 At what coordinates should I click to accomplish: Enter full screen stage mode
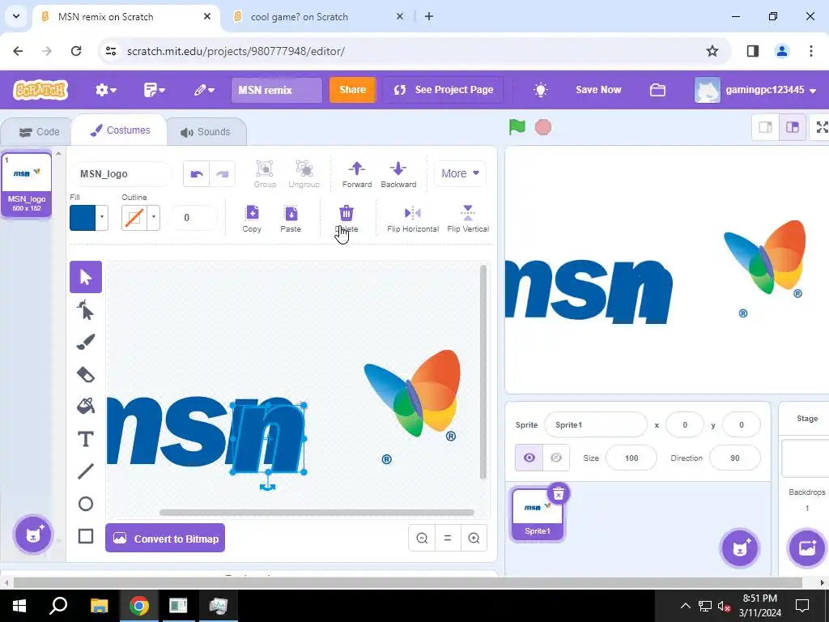click(821, 127)
